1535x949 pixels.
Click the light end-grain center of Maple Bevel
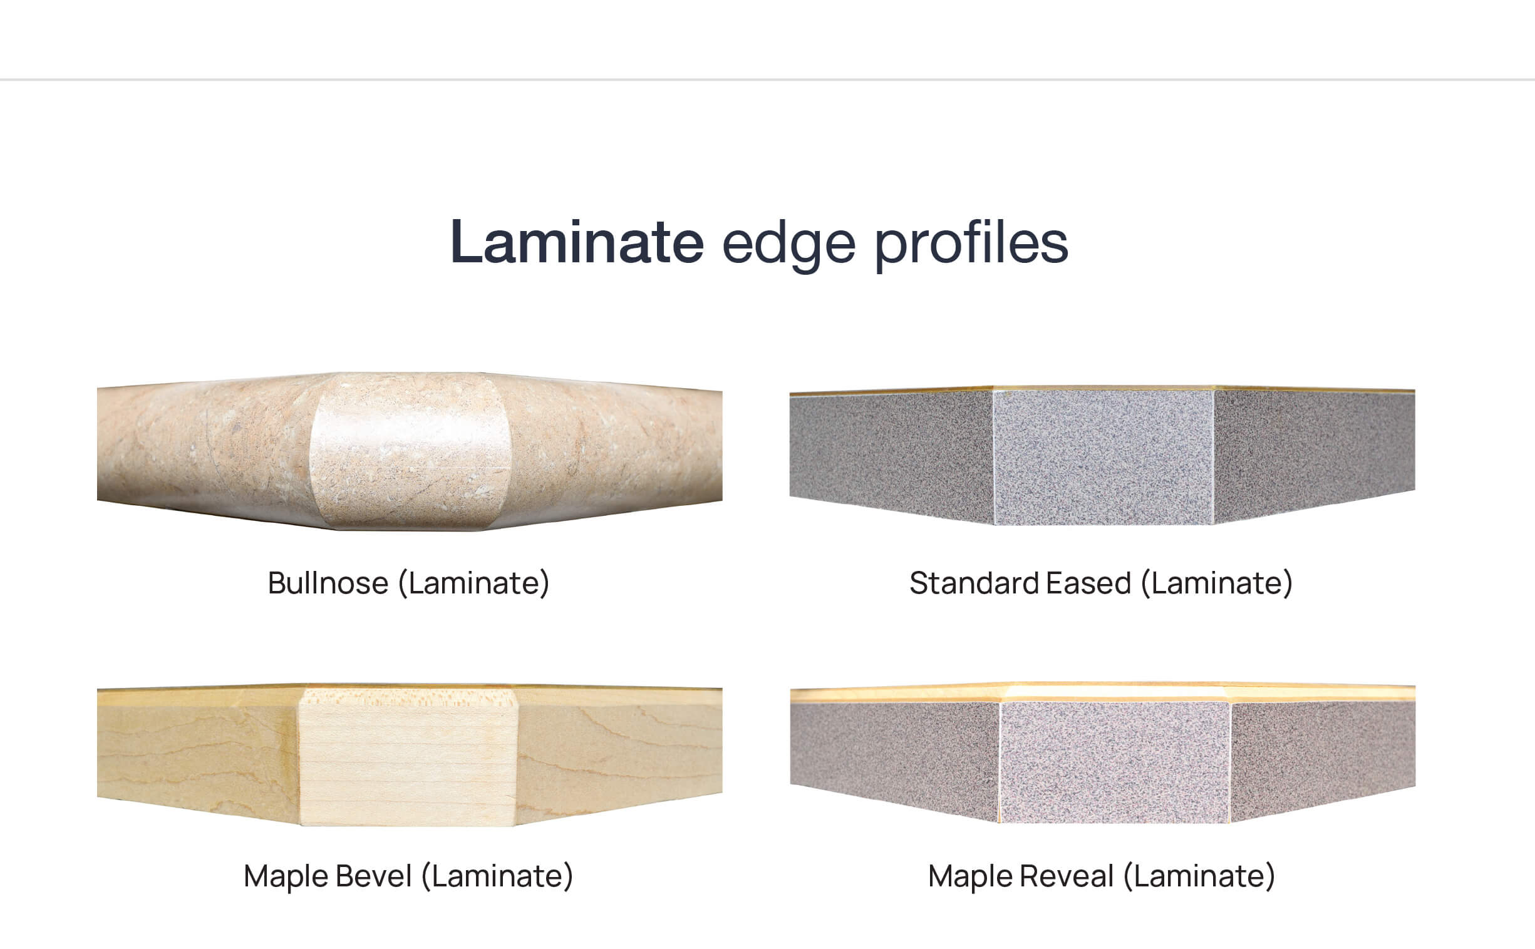coord(408,758)
